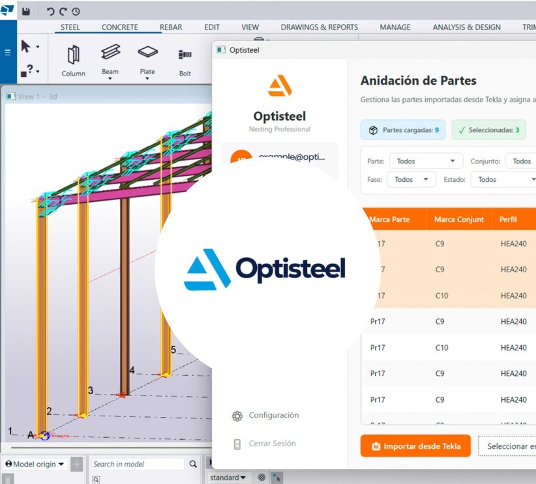Open the Model origin dropdown
536x484 pixels.
tap(35, 464)
